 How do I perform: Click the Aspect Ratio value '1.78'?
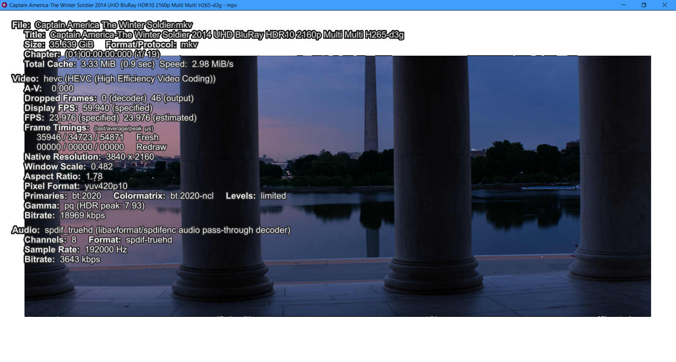(94, 176)
